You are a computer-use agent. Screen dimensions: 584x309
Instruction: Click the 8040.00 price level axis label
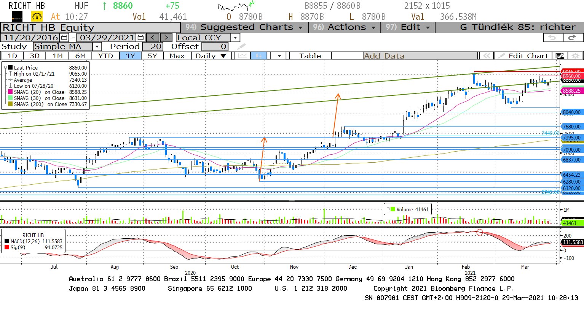pyautogui.click(x=572, y=112)
